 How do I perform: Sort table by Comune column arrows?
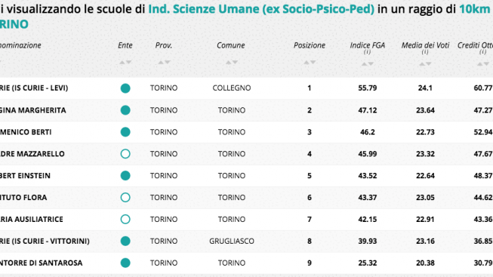point(232,63)
